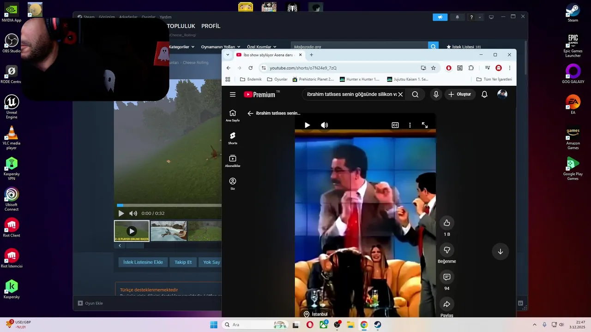
Task: Click Takip Et button in Steam
Action: click(x=183, y=262)
